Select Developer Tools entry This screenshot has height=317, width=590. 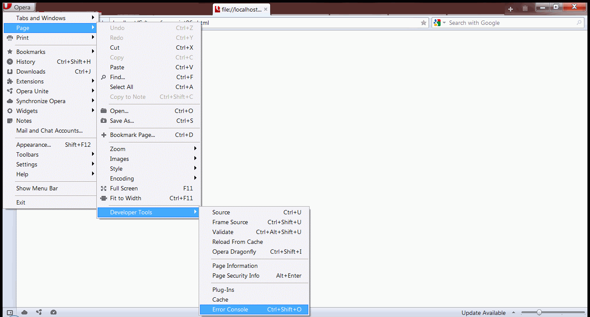tap(149, 212)
